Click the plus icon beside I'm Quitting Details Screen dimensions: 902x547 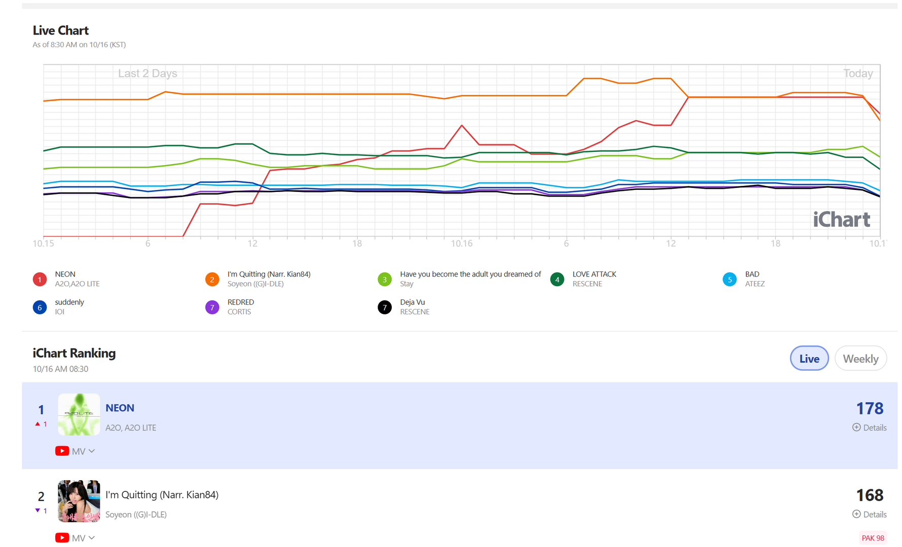(x=856, y=514)
